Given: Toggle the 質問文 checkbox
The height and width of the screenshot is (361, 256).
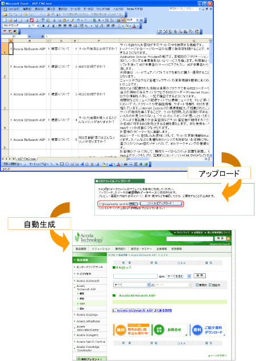Looking at the screenshot, I should 197,285.
